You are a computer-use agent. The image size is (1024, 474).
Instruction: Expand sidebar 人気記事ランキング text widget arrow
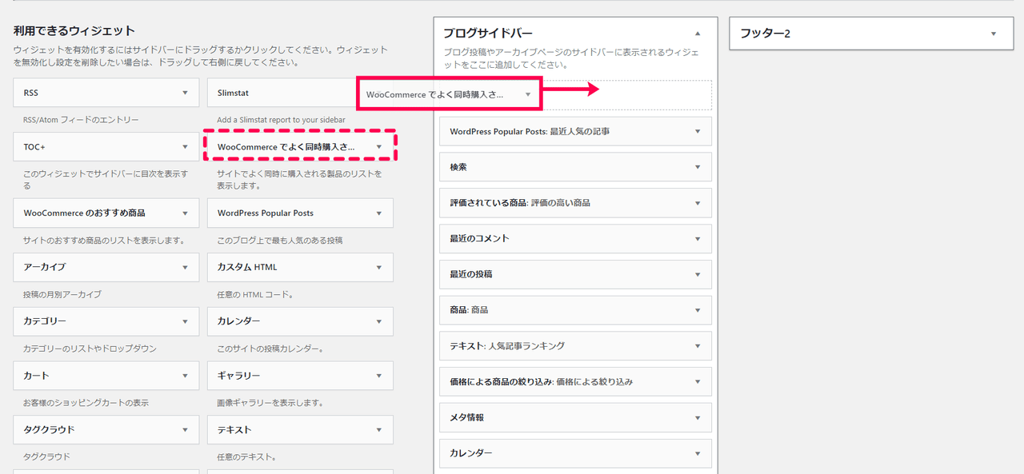[698, 346]
